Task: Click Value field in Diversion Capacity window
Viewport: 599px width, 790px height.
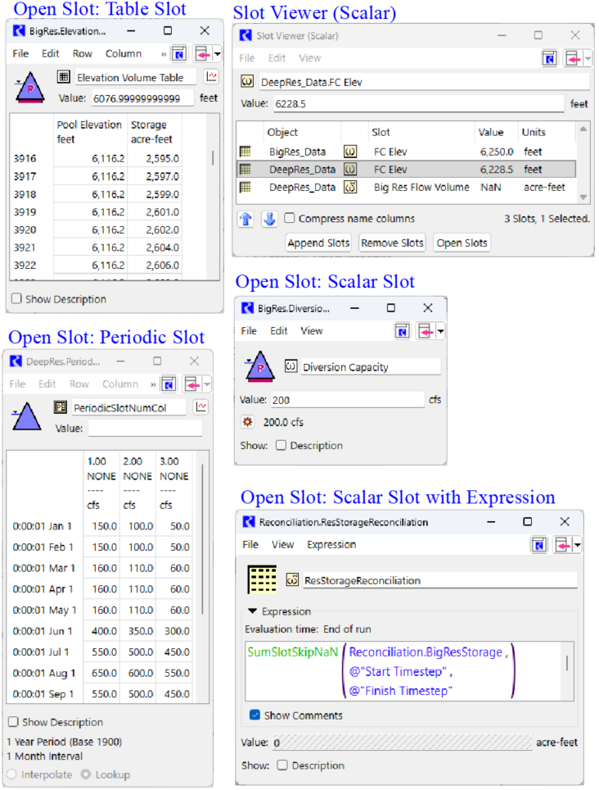Action: click(x=347, y=400)
